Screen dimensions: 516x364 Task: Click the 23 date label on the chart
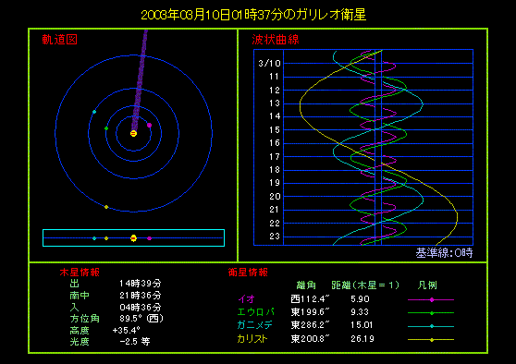tap(275, 237)
